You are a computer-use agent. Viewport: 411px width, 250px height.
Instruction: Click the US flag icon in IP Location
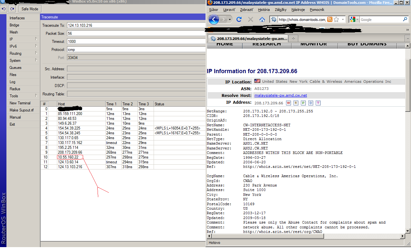pyautogui.click(x=257, y=81)
